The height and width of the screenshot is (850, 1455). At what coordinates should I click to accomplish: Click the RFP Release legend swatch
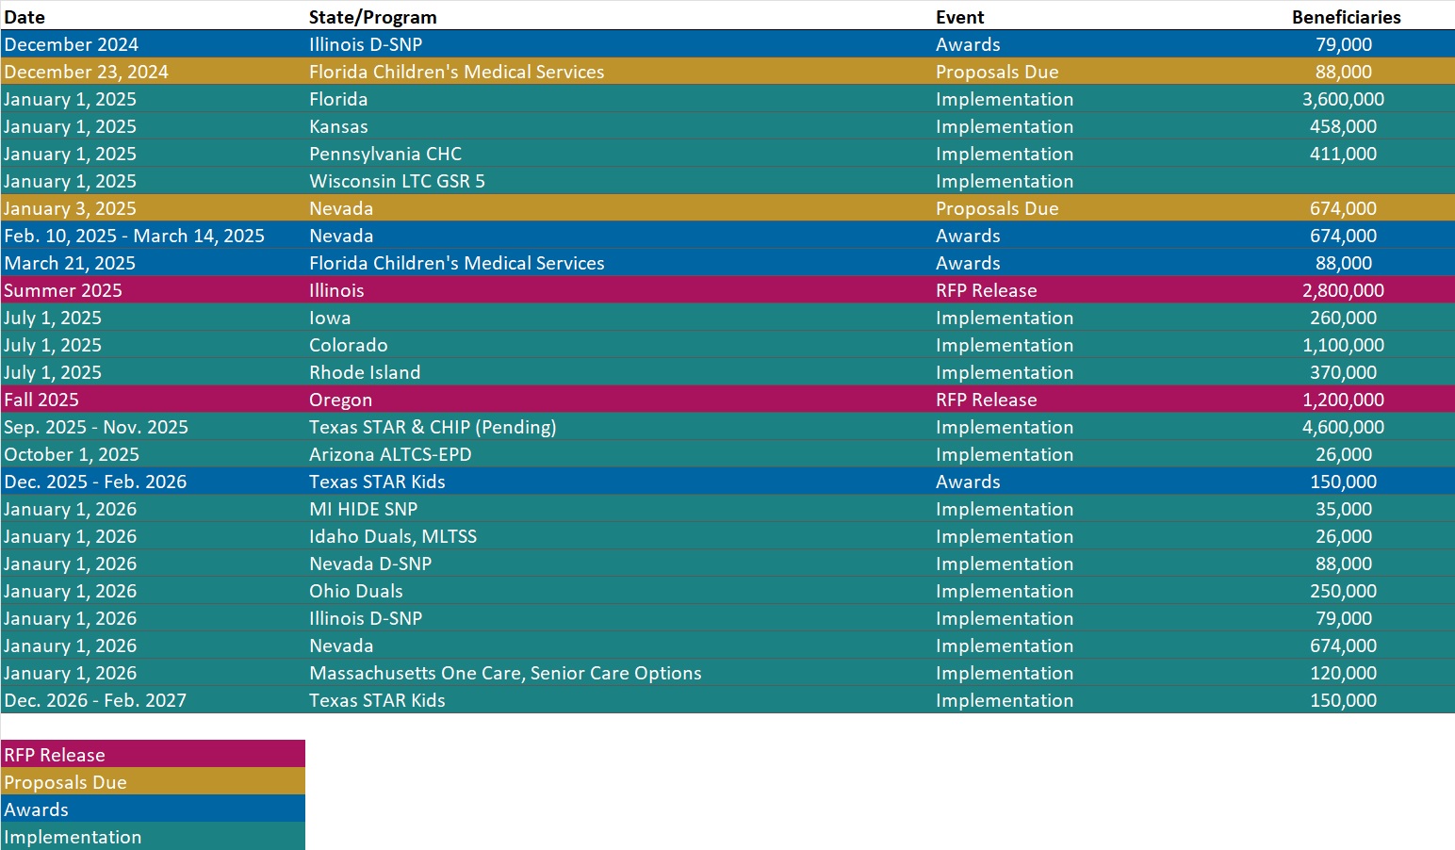coord(153,754)
